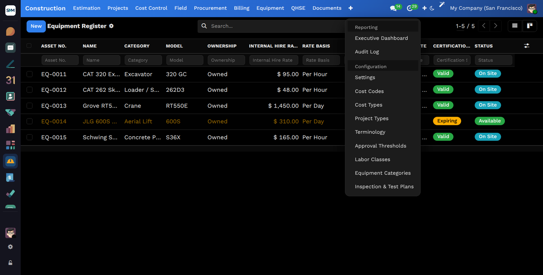
Task: Switch to kanban view
Action: pyautogui.click(x=530, y=26)
